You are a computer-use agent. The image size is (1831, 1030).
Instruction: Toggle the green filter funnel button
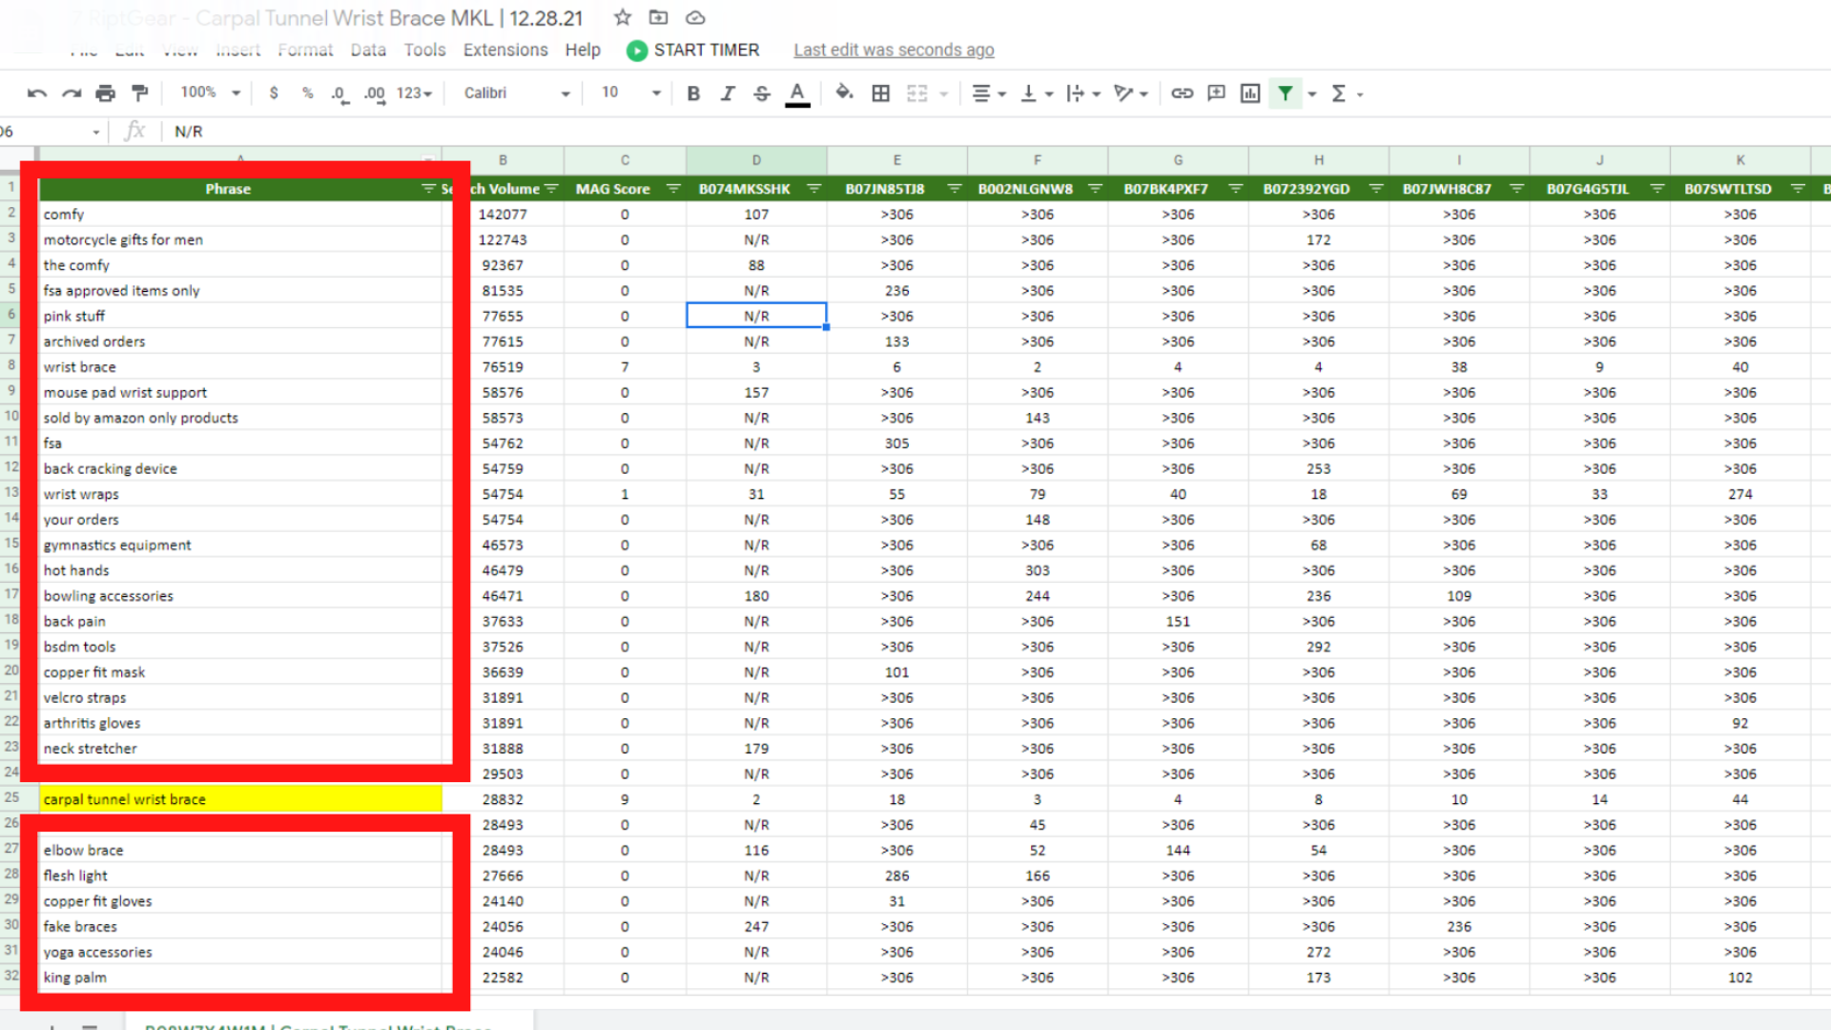tap(1286, 93)
